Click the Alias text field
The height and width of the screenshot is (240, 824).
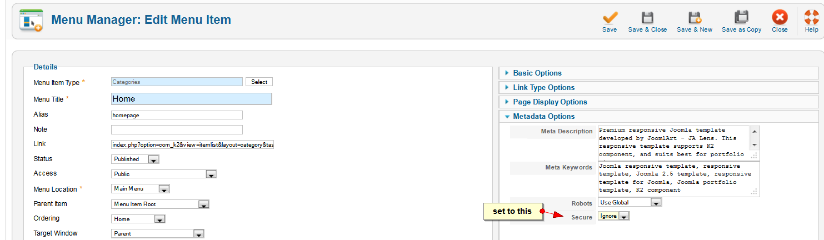pyautogui.click(x=177, y=115)
